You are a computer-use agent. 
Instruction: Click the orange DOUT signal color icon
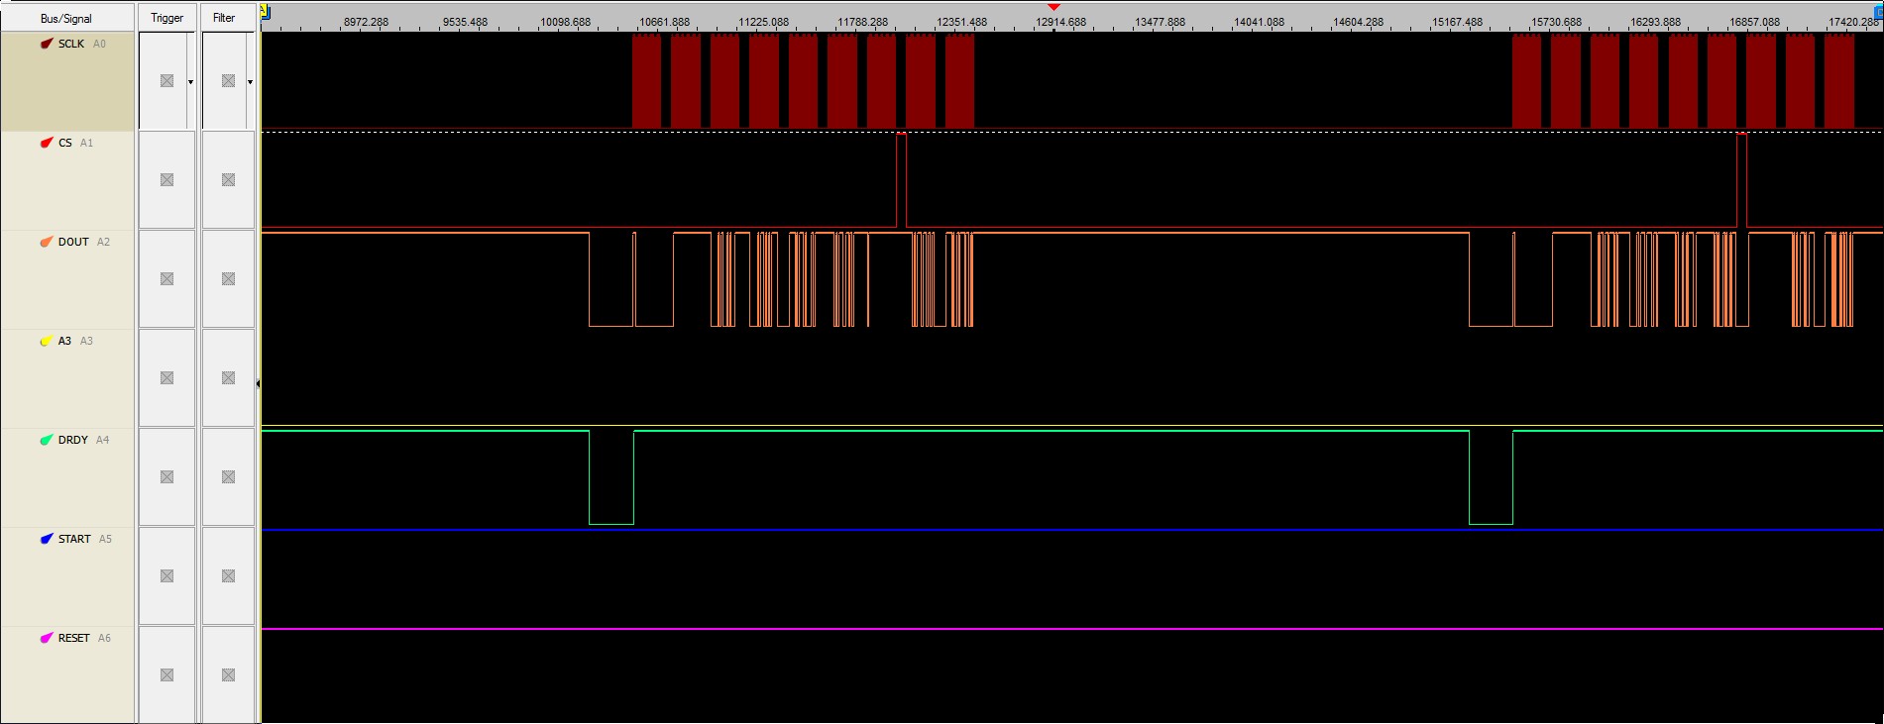point(47,242)
